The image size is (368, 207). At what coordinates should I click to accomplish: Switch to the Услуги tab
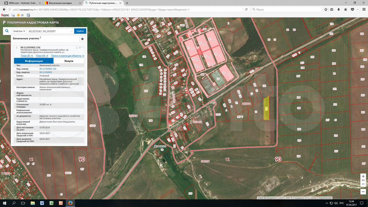[68, 61]
